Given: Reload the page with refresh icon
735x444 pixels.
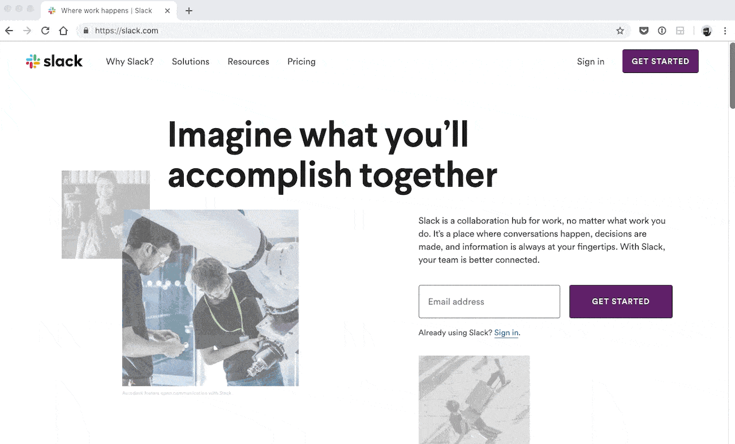Looking at the screenshot, I should click(45, 30).
